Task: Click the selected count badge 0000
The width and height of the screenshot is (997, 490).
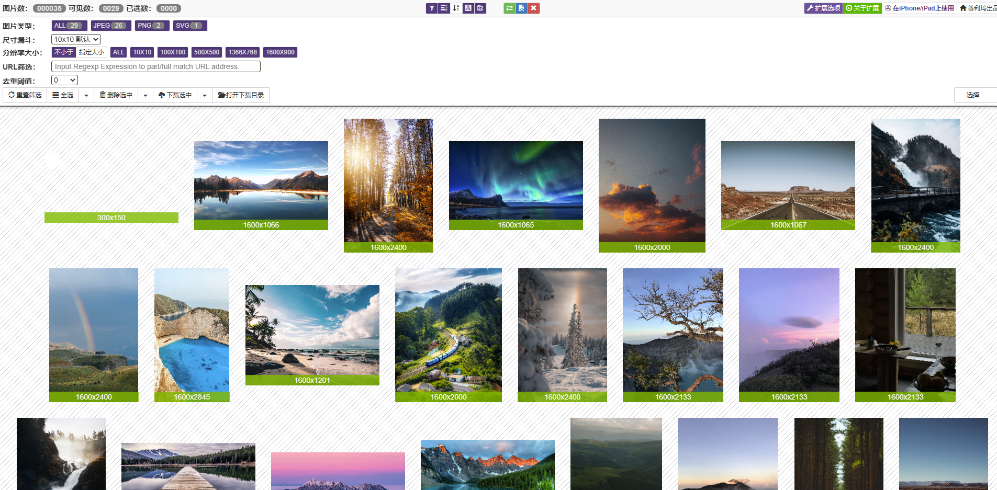Action: 169,8
